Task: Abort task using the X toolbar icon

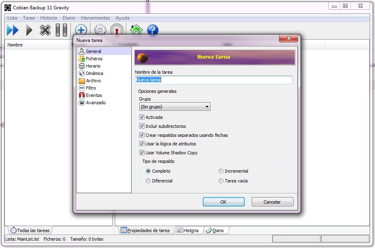Action: [45, 31]
